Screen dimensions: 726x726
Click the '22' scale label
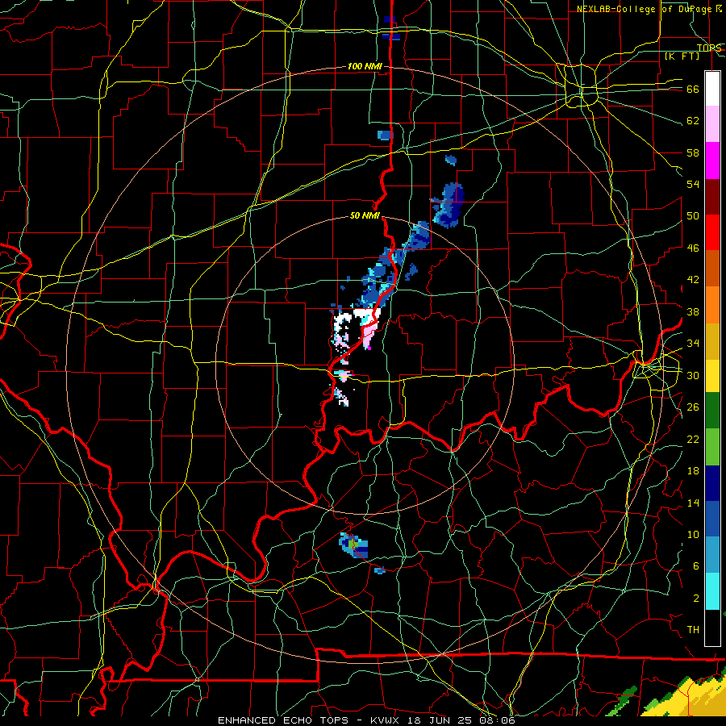(x=693, y=439)
